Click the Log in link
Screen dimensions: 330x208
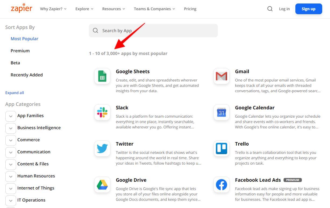pos(284,9)
